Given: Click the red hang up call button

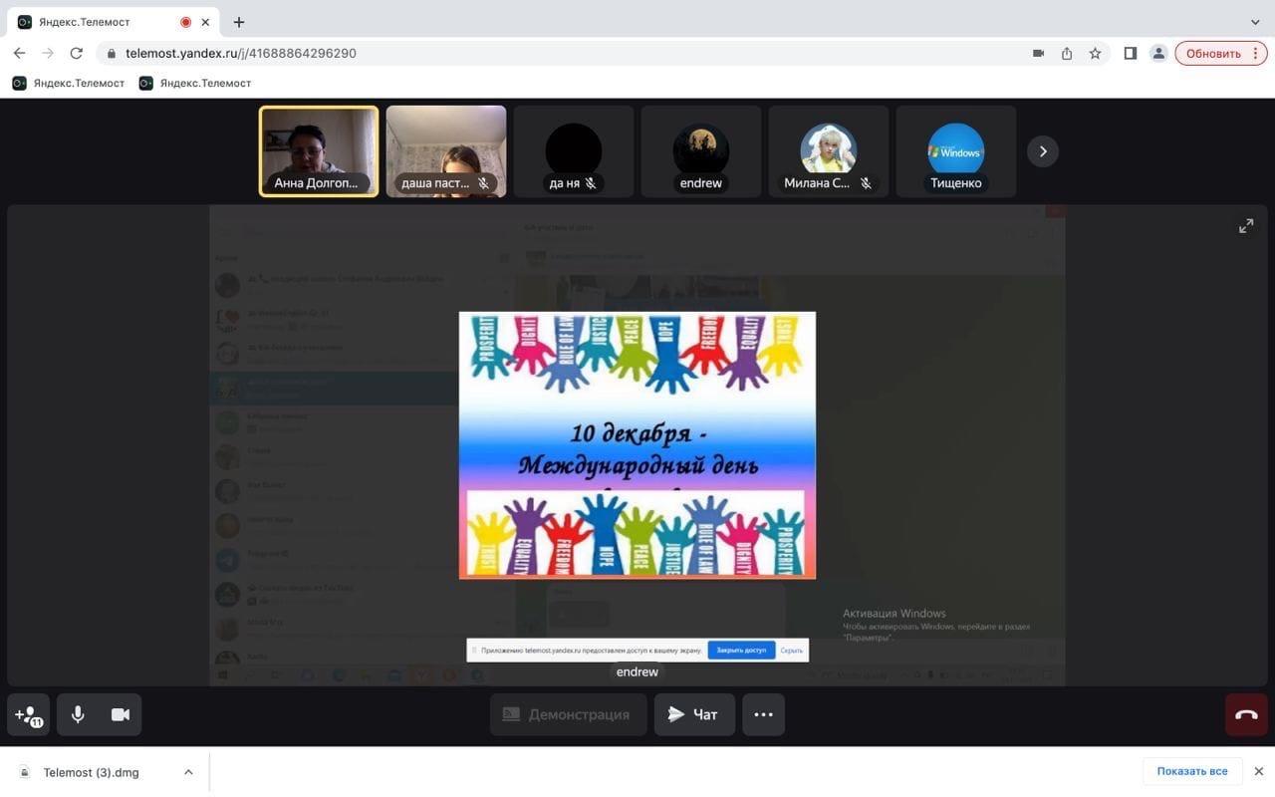Looking at the screenshot, I should coord(1246,714).
